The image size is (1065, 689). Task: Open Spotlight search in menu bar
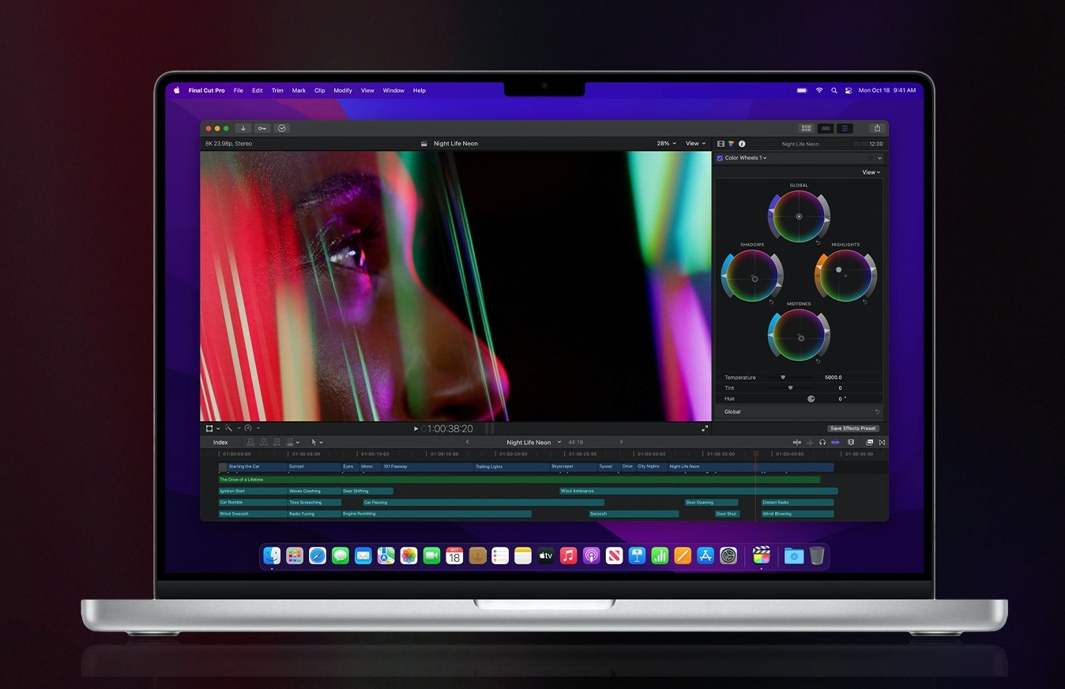(x=834, y=90)
